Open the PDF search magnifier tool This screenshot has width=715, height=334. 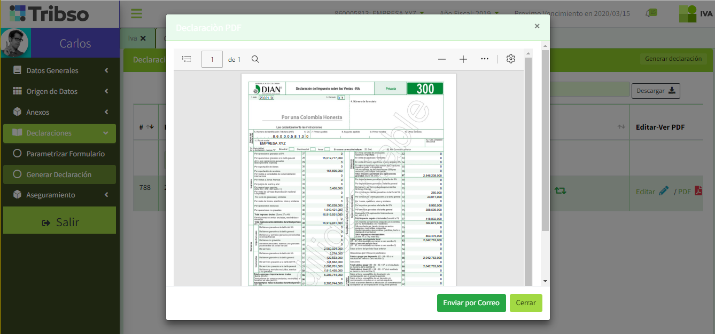click(255, 59)
